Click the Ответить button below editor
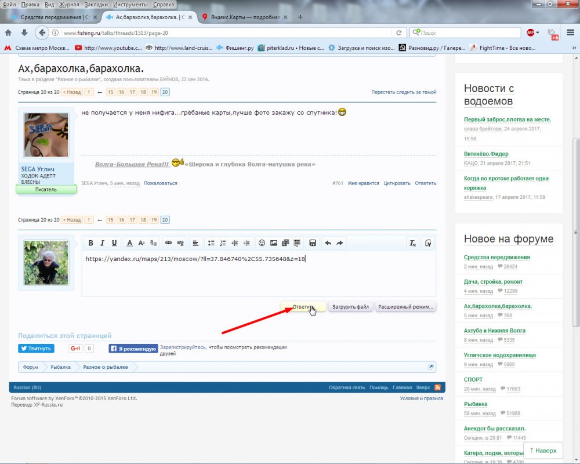 click(303, 307)
